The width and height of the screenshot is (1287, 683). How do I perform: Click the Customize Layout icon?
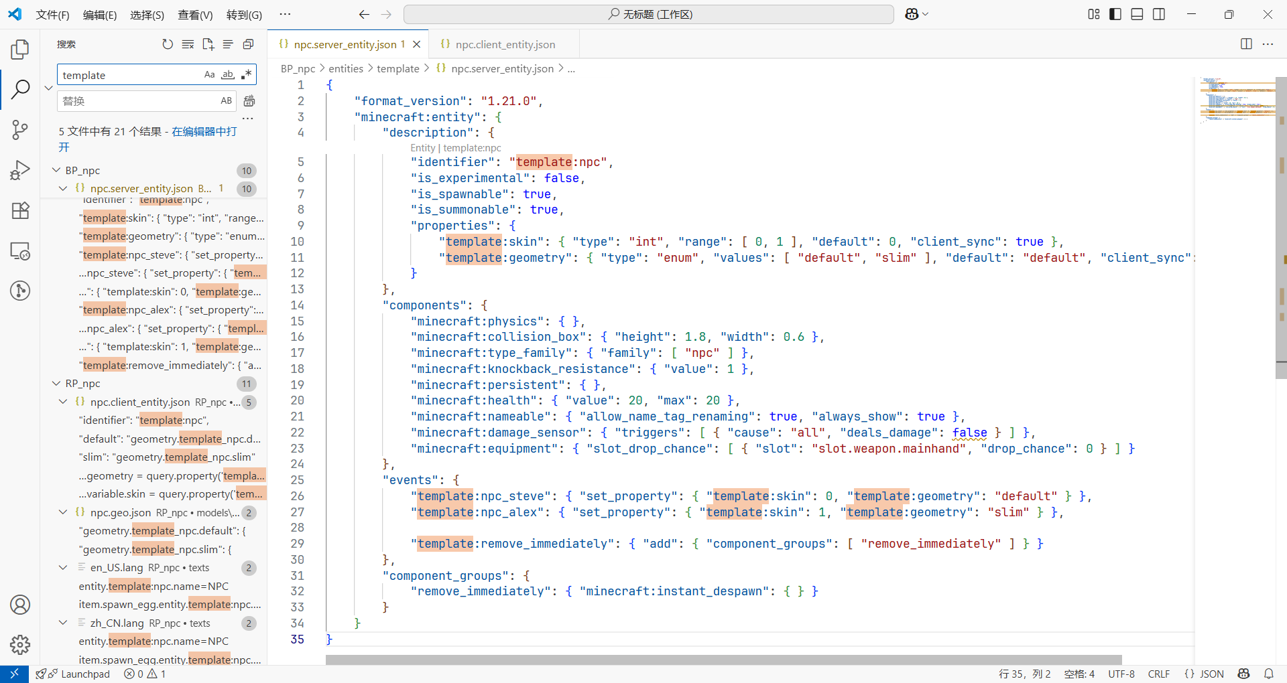[1094, 14]
